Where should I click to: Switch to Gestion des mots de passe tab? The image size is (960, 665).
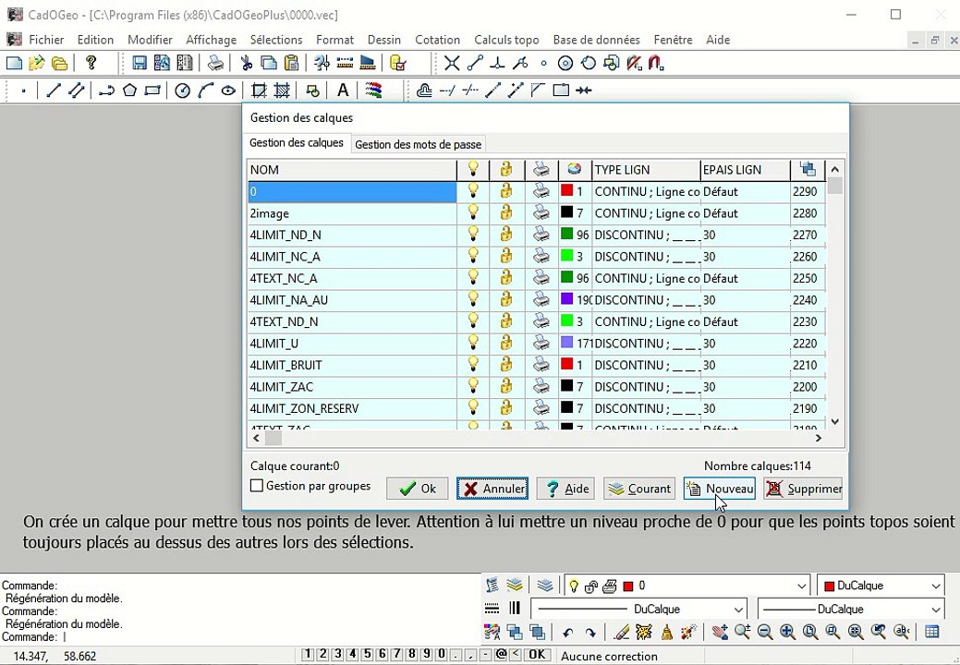coord(419,144)
